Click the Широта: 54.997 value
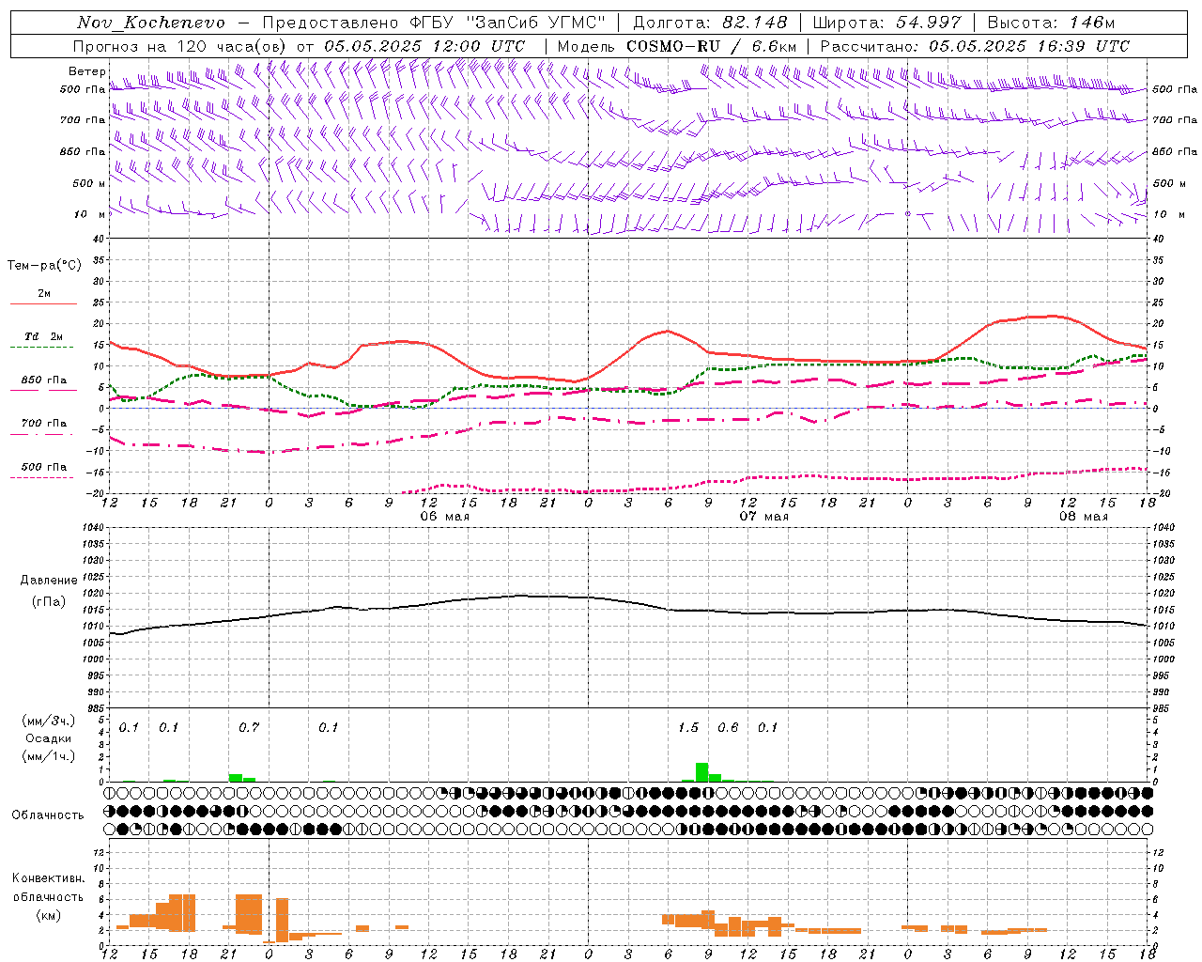This screenshot has width=1202, height=962. (886, 23)
